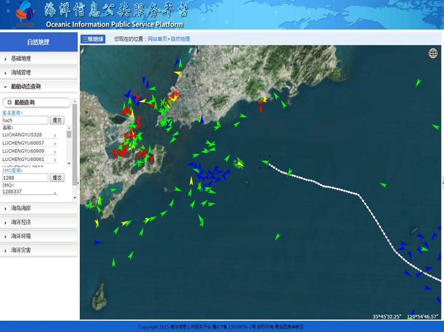Click the down-arrow icon beside 船舶查询
444x332 pixels.
tap(9, 102)
